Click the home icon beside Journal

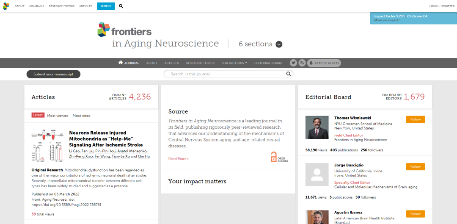121,63
